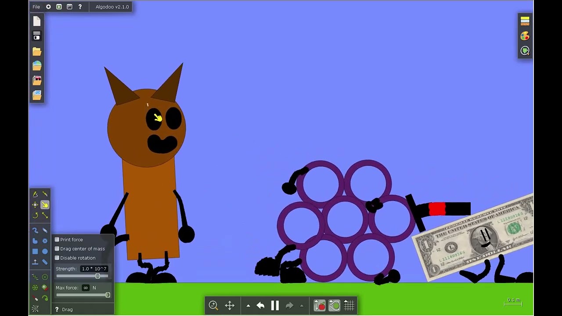Open the File menu
Screen dimensions: 562x316
coord(36,7)
